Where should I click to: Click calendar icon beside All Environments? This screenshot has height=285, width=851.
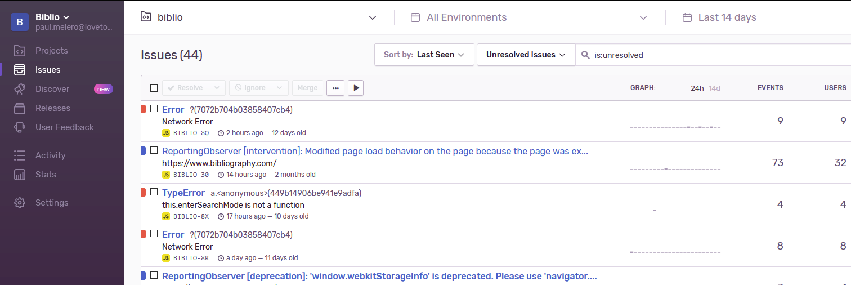pos(415,17)
